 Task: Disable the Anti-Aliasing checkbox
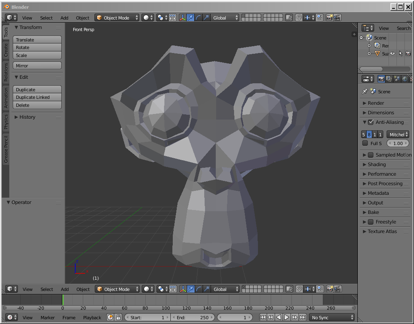[x=371, y=122]
